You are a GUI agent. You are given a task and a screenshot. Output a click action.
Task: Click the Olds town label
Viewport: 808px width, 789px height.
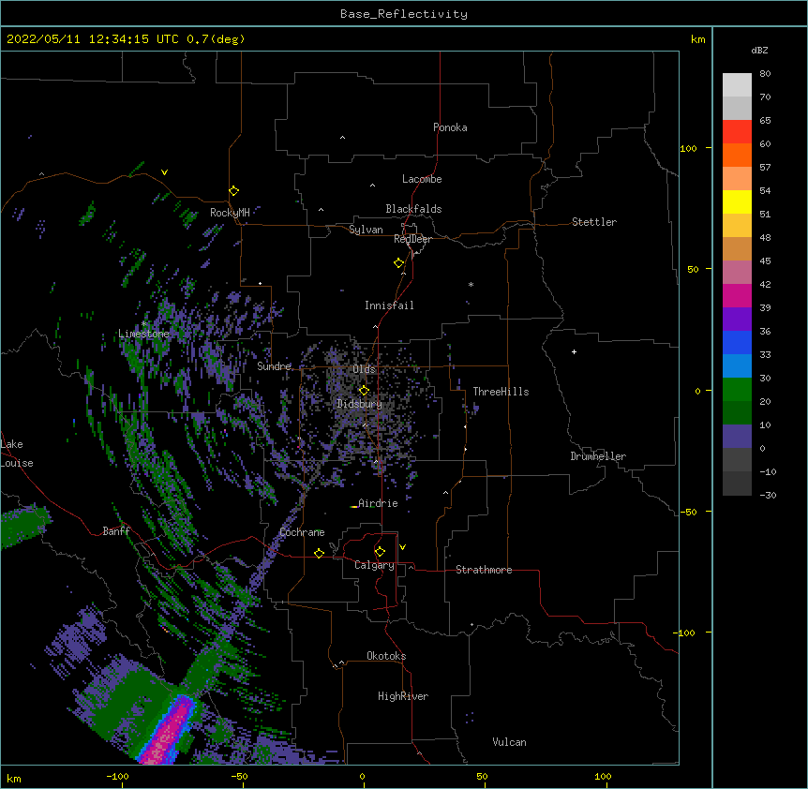click(x=364, y=369)
